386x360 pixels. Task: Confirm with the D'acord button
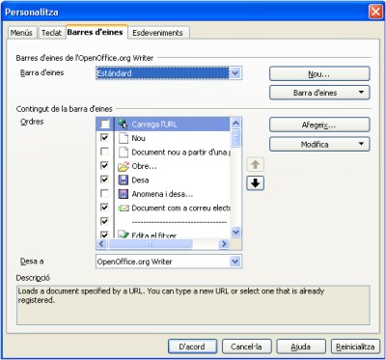pos(192,346)
